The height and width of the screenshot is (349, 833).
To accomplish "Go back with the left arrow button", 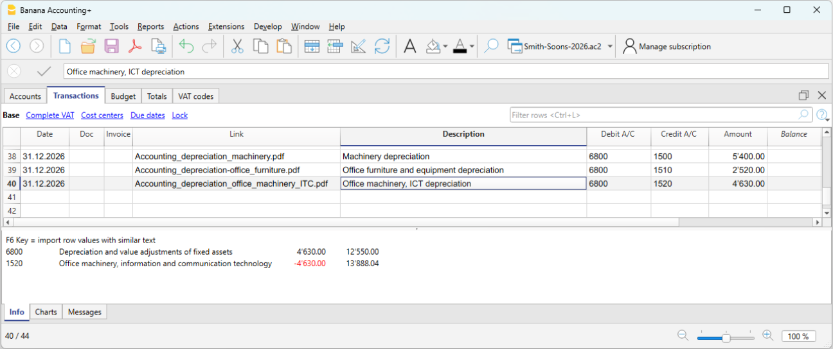I will (x=13, y=46).
